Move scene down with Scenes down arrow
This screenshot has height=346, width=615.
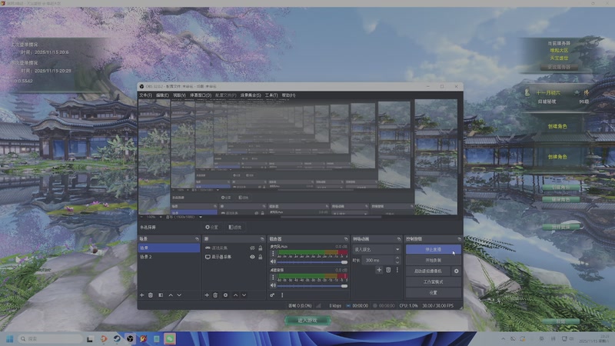click(179, 295)
